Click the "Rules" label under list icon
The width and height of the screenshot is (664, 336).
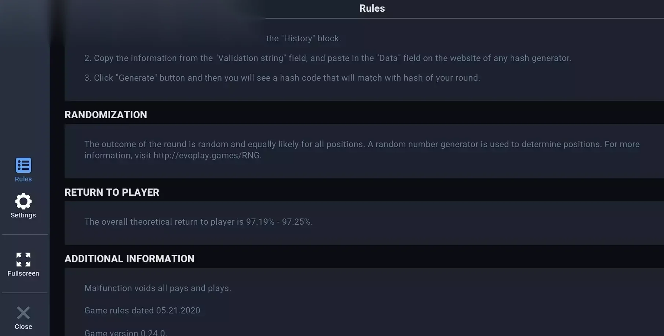coord(23,179)
